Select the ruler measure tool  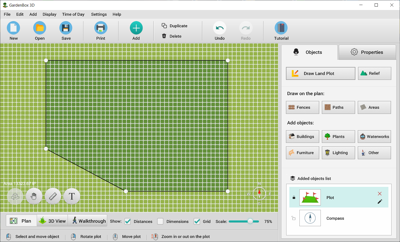click(x=53, y=196)
